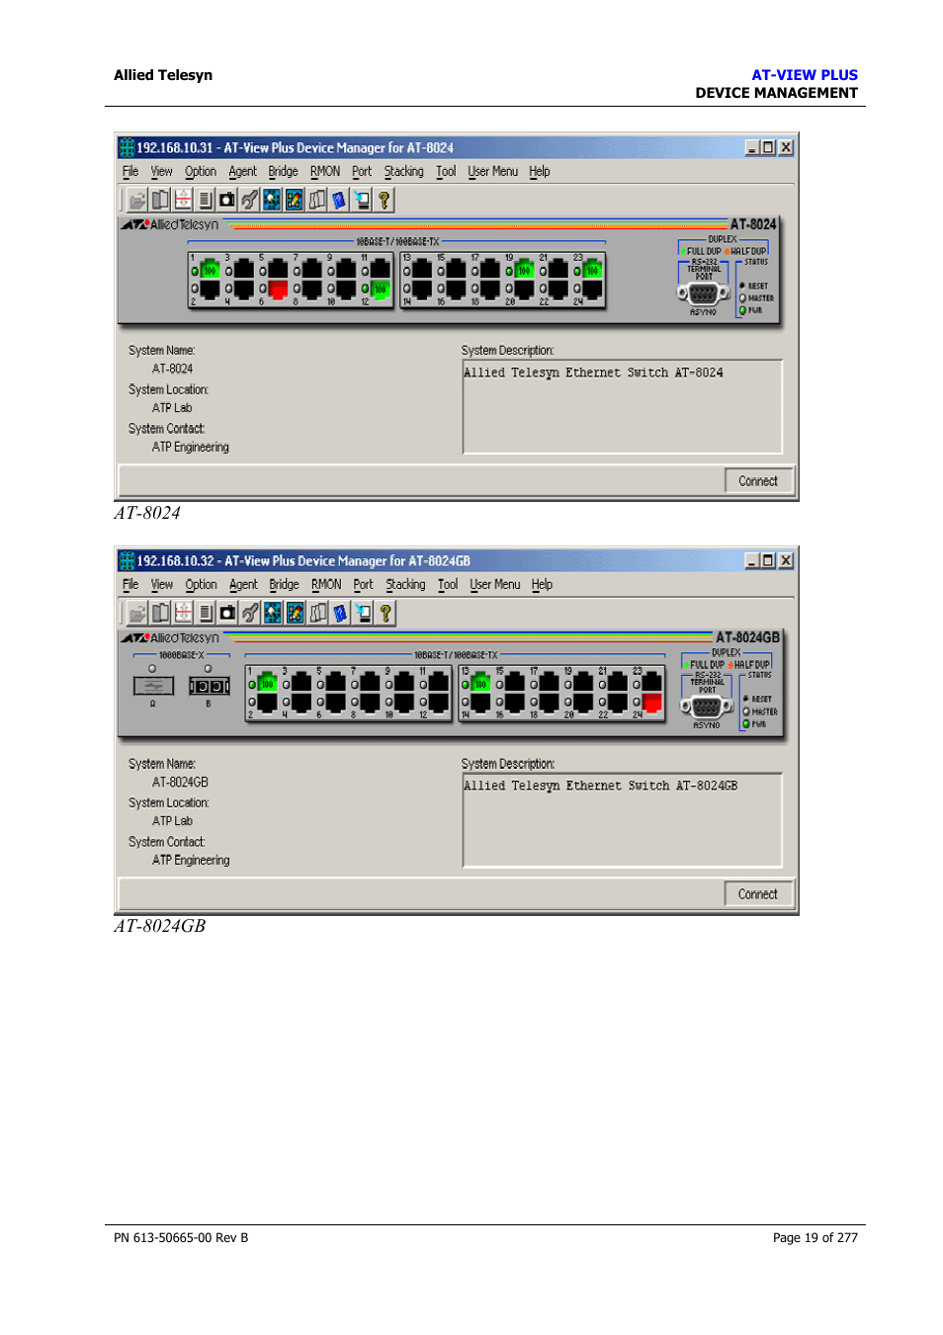Screen dimensions: 943x1335
Task: Open Help menu in AT-8024GB window
Action: coord(542,585)
